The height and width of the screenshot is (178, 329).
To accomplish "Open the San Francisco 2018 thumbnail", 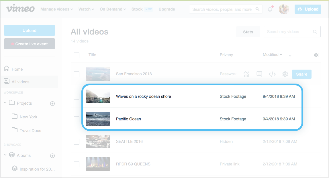I will pyautogui.click(x=98, y=74).
